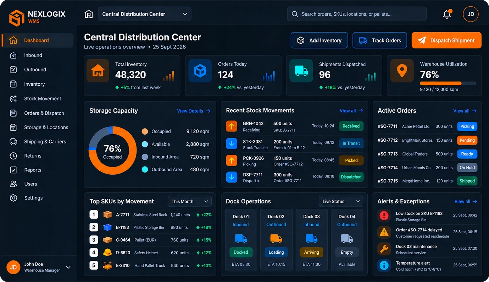This screenshot has height=282, width=489.
Task: Click the Outbound Area legend swatch
Action: pyautogui.click(x=145, y=169)
